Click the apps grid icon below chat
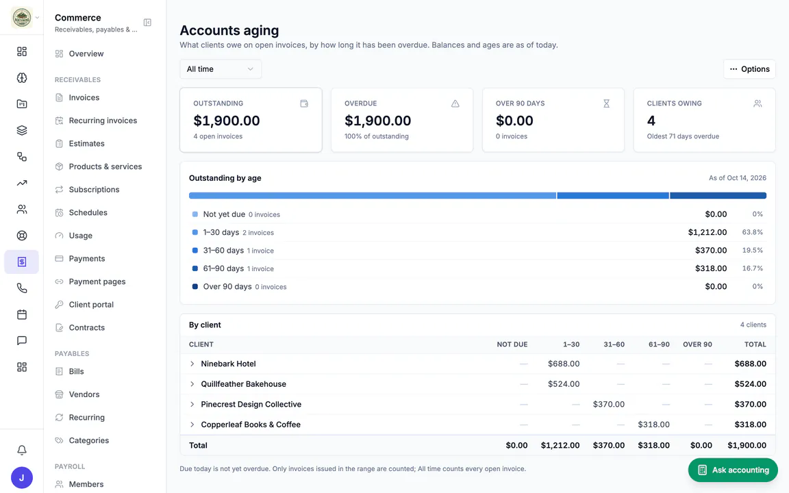 pyautogui.click(x=22, y=367)
